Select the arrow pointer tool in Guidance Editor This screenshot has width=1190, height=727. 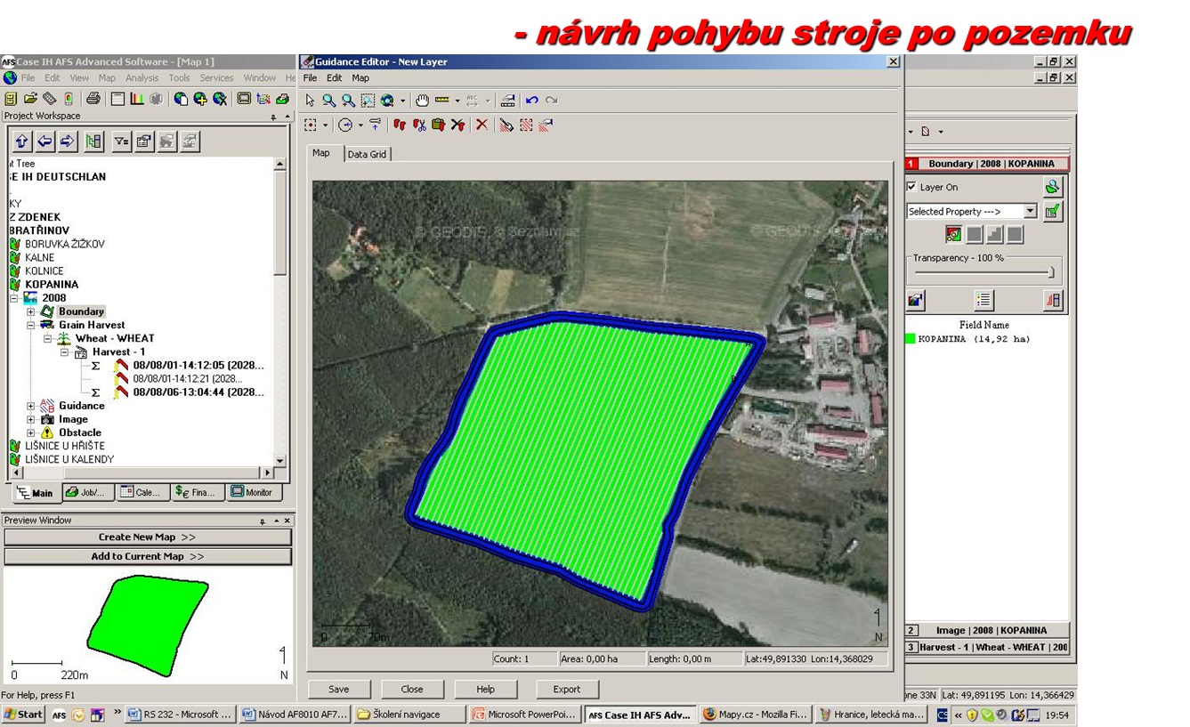tap(310, 101)
